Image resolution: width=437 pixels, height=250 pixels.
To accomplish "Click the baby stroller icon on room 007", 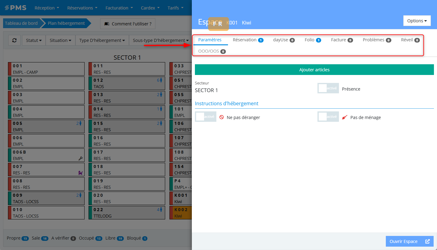I will [x=81, y=173].
